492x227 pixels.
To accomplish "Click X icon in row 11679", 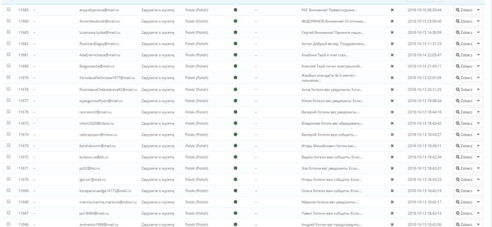I will [392, 78].
